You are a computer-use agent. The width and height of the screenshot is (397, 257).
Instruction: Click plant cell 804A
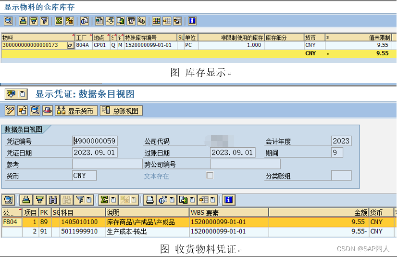coord(84,45)
